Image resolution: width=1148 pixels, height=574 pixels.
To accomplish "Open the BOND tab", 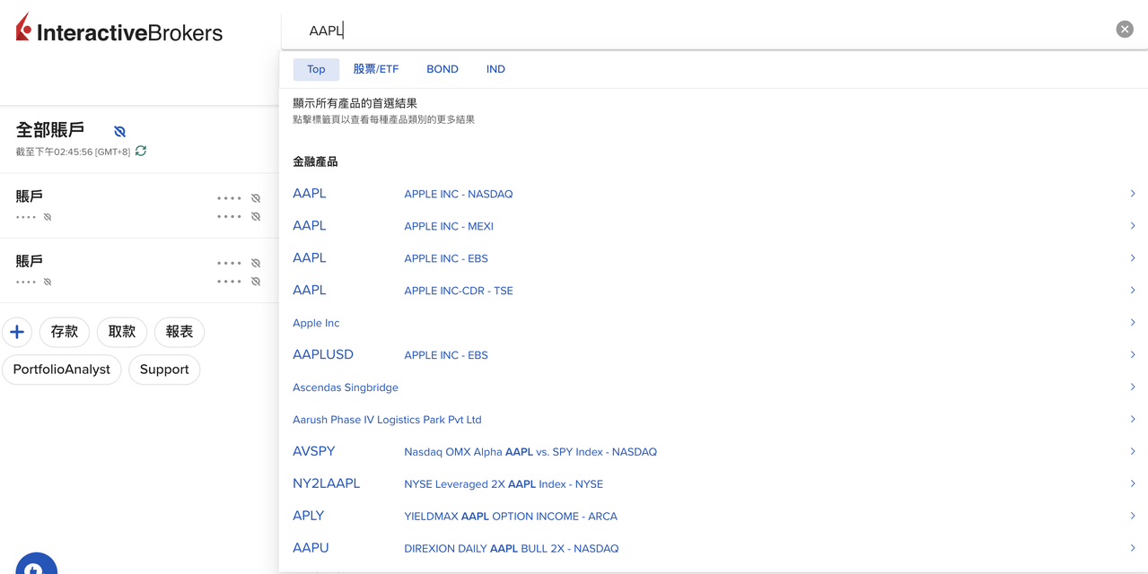I will (x=443, y=69).
